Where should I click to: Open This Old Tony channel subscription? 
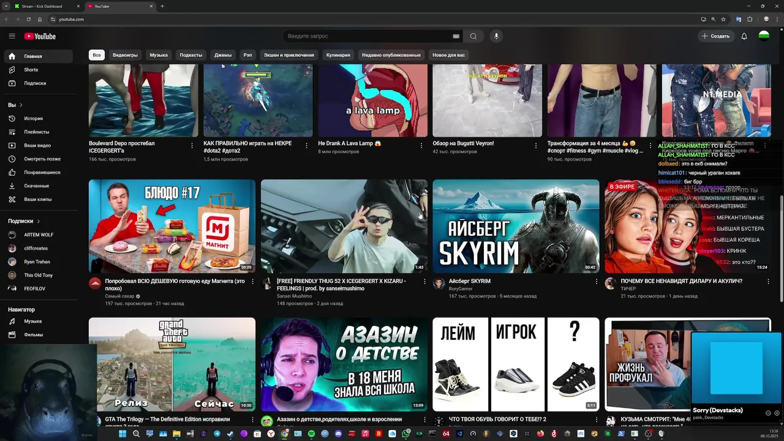tap(39, 275)
